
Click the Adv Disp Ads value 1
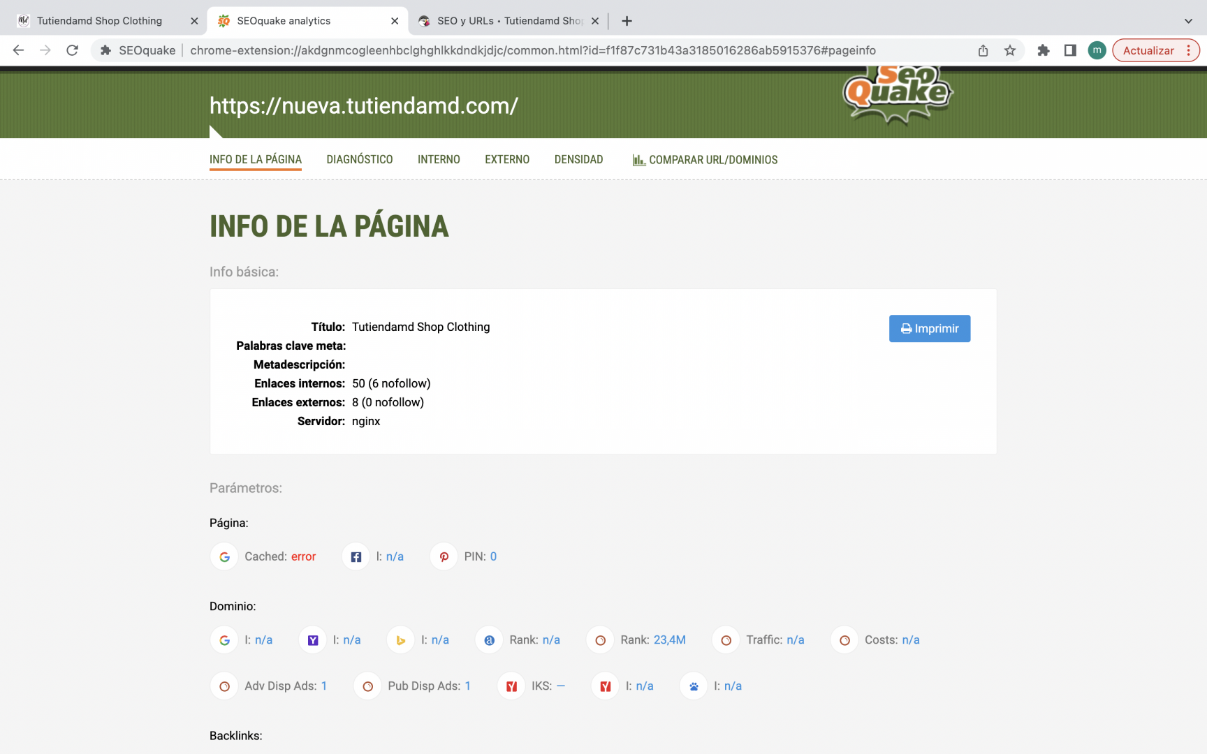tap(324, 686)
